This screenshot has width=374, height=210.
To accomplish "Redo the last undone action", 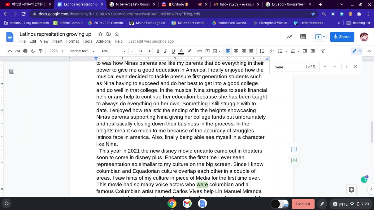I will 18,51.
